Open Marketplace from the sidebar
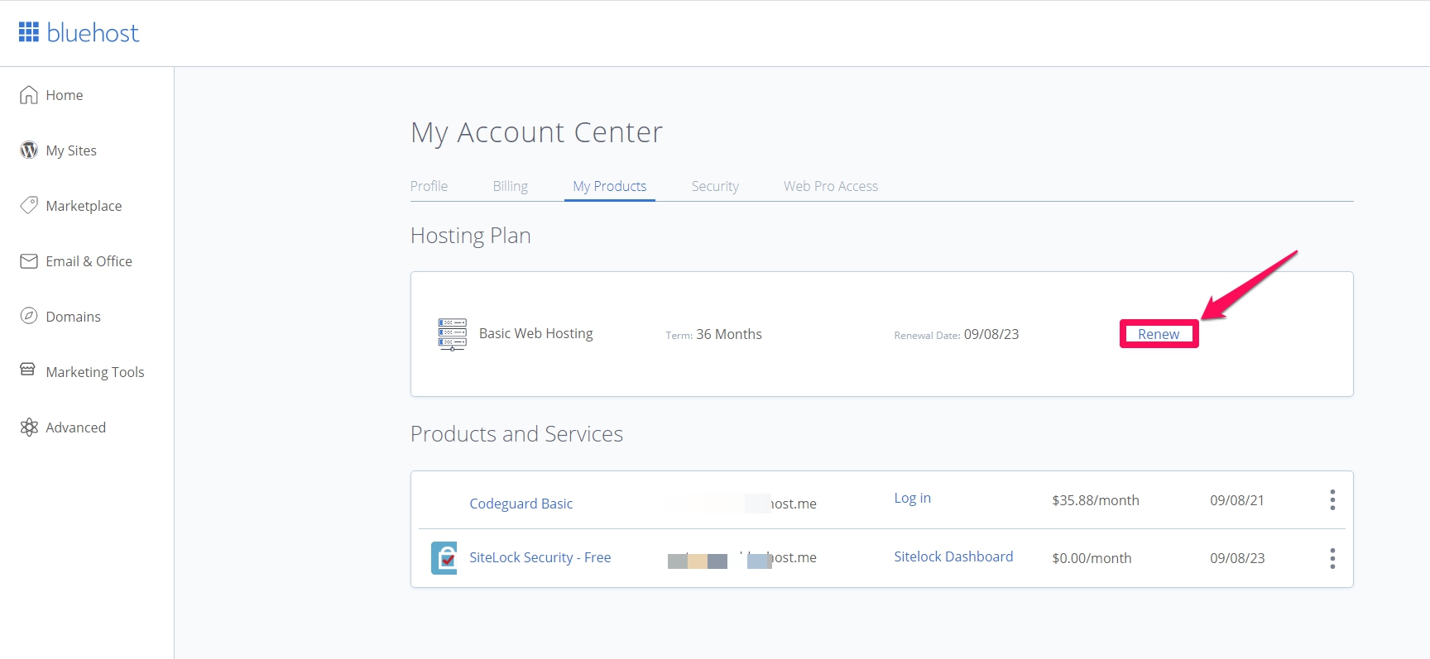1430x659 pixels. pyautogui.click(x=84, y=206)
